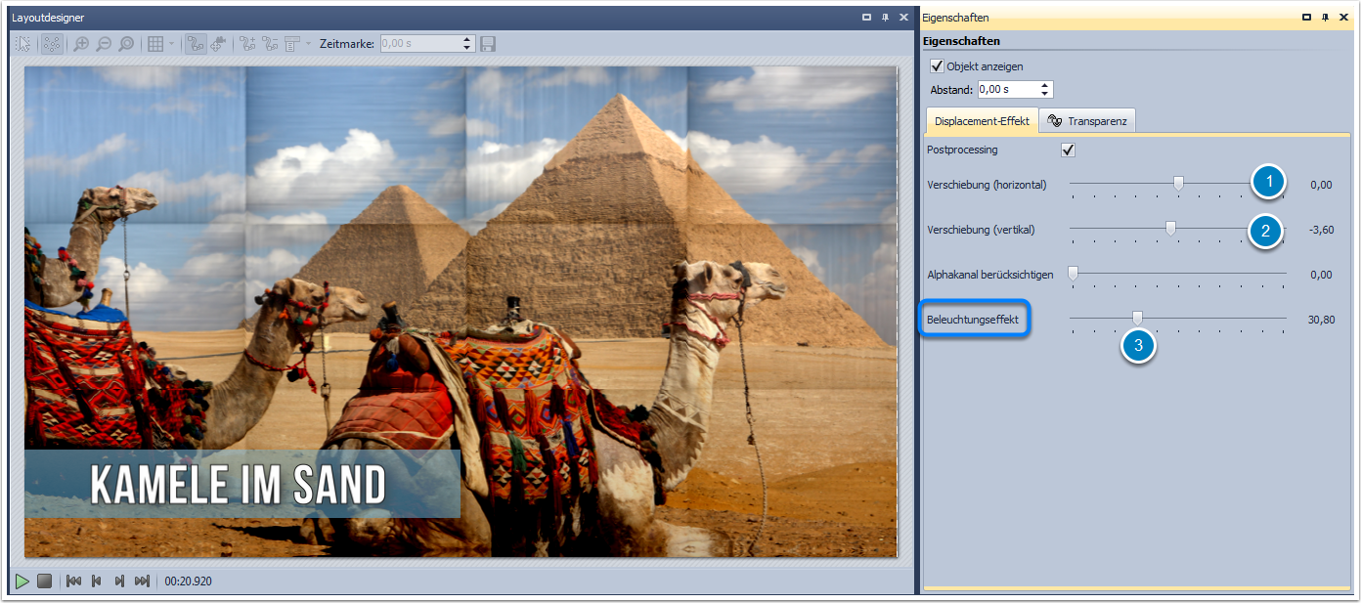
Task: Click the add motion path keyframe icon
Action: point(247,44)
